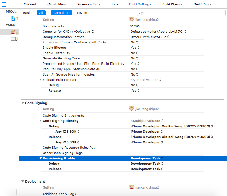Collapse the Code Signing section
This screenshot has height=196, width=227.
[x=23, y=103]
